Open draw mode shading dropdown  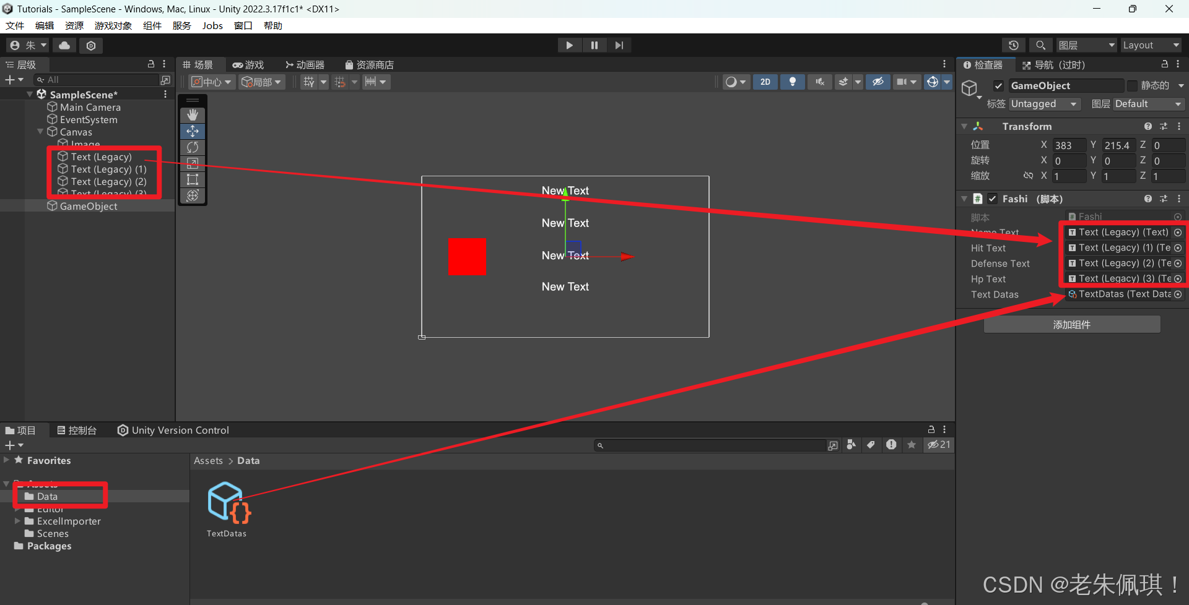[x=736, y=82]
